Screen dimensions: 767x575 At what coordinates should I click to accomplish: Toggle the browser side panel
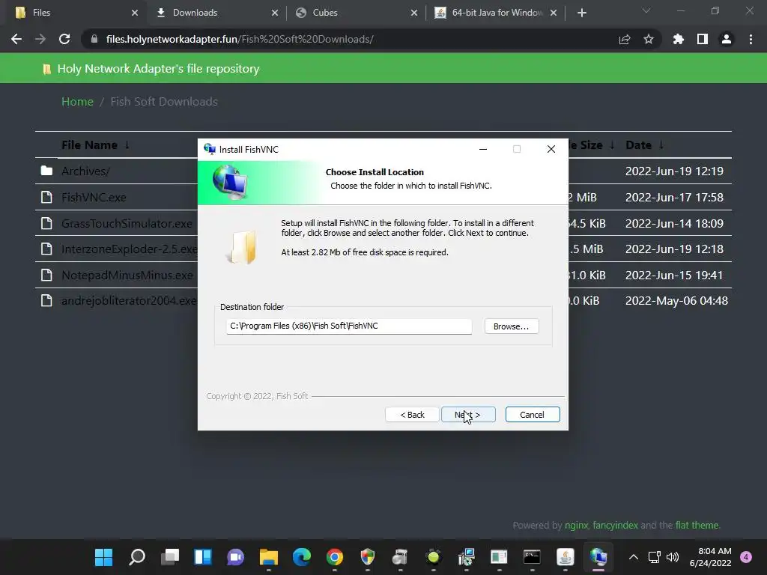coord(703,39)
